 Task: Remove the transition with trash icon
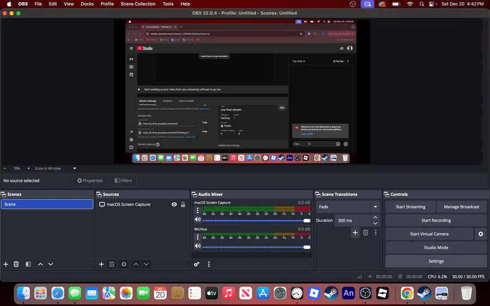(365, 233)
